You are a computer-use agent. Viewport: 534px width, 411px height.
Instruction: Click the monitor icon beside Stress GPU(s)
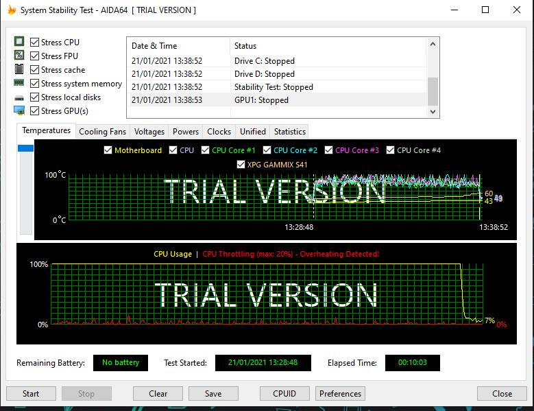tap(19, 110)
